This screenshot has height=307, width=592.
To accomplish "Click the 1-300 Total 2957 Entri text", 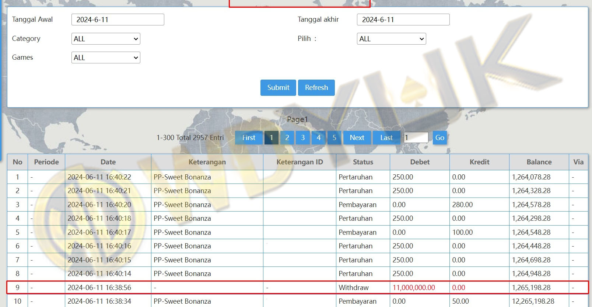I will click(x=190, y=137).
